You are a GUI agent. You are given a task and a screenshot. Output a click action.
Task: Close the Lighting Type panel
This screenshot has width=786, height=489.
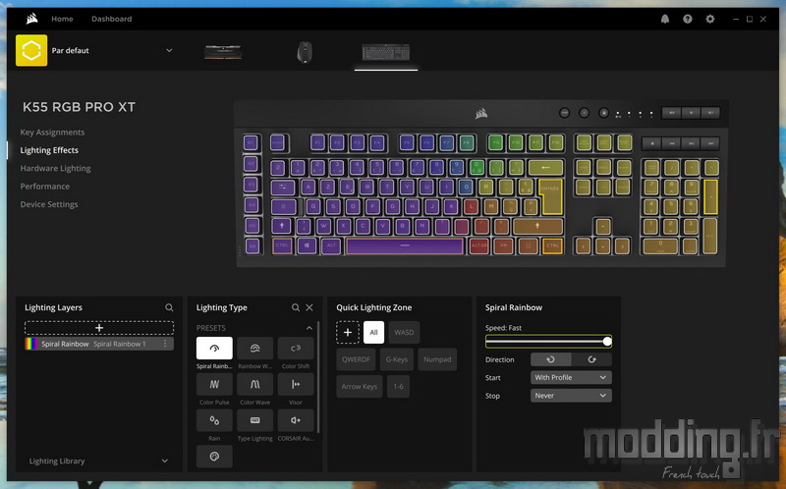(x=309, y=307)
